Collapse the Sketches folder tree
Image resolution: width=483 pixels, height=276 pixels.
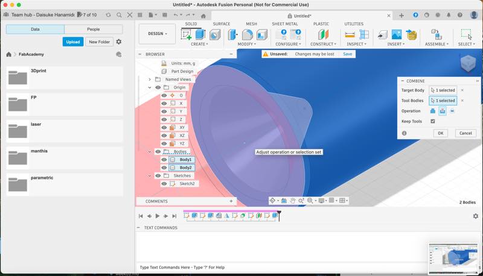(x=150, y=175)
